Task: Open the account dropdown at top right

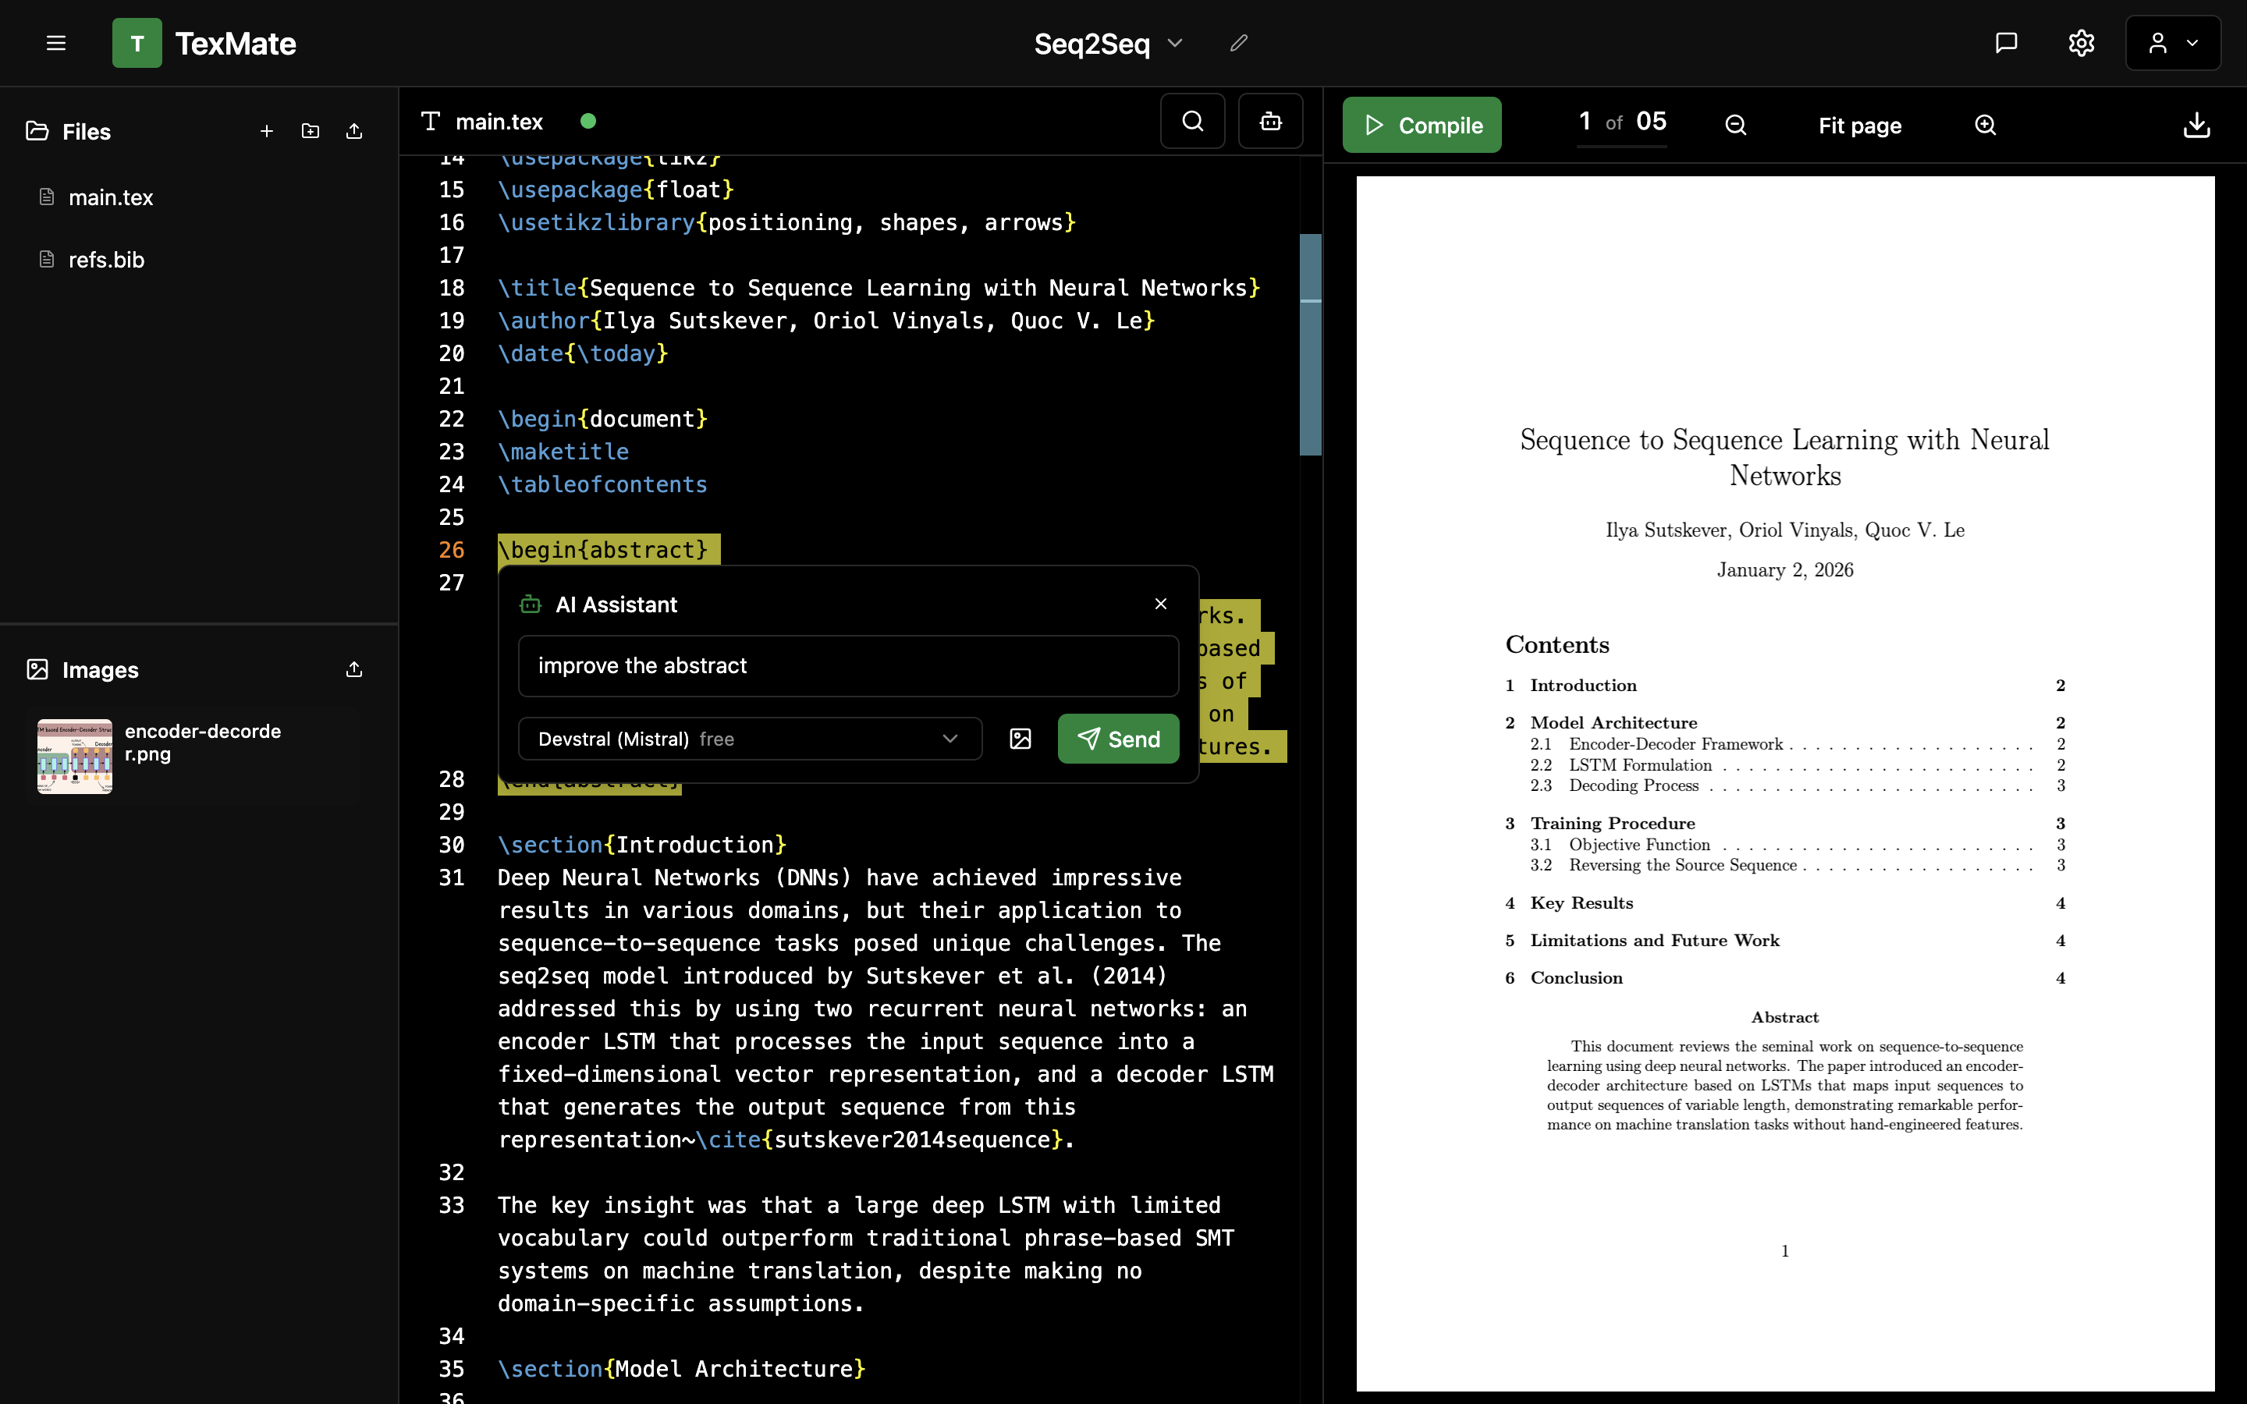Action: click(x=2173, y=43)
